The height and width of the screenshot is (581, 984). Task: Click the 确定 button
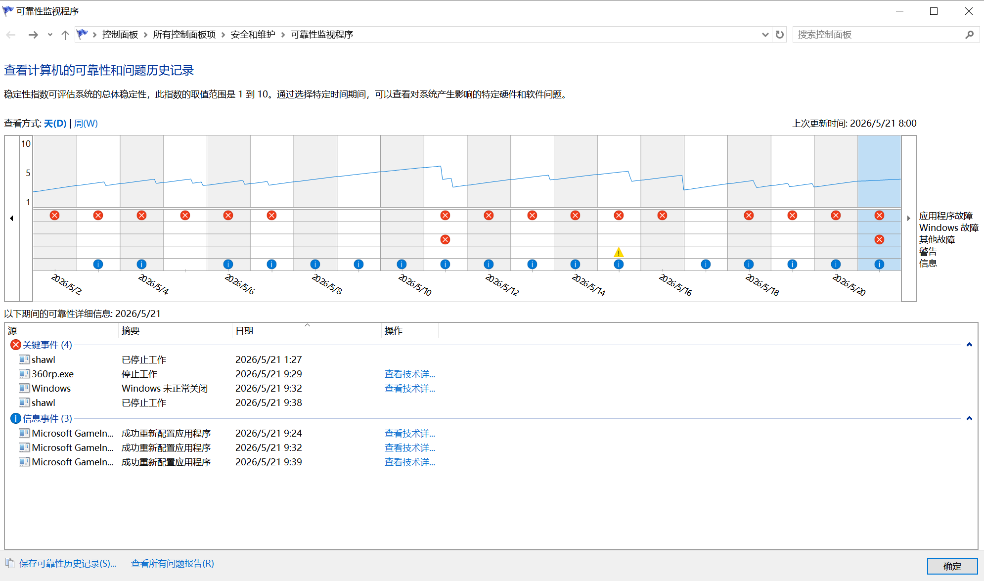click(952, 566)
